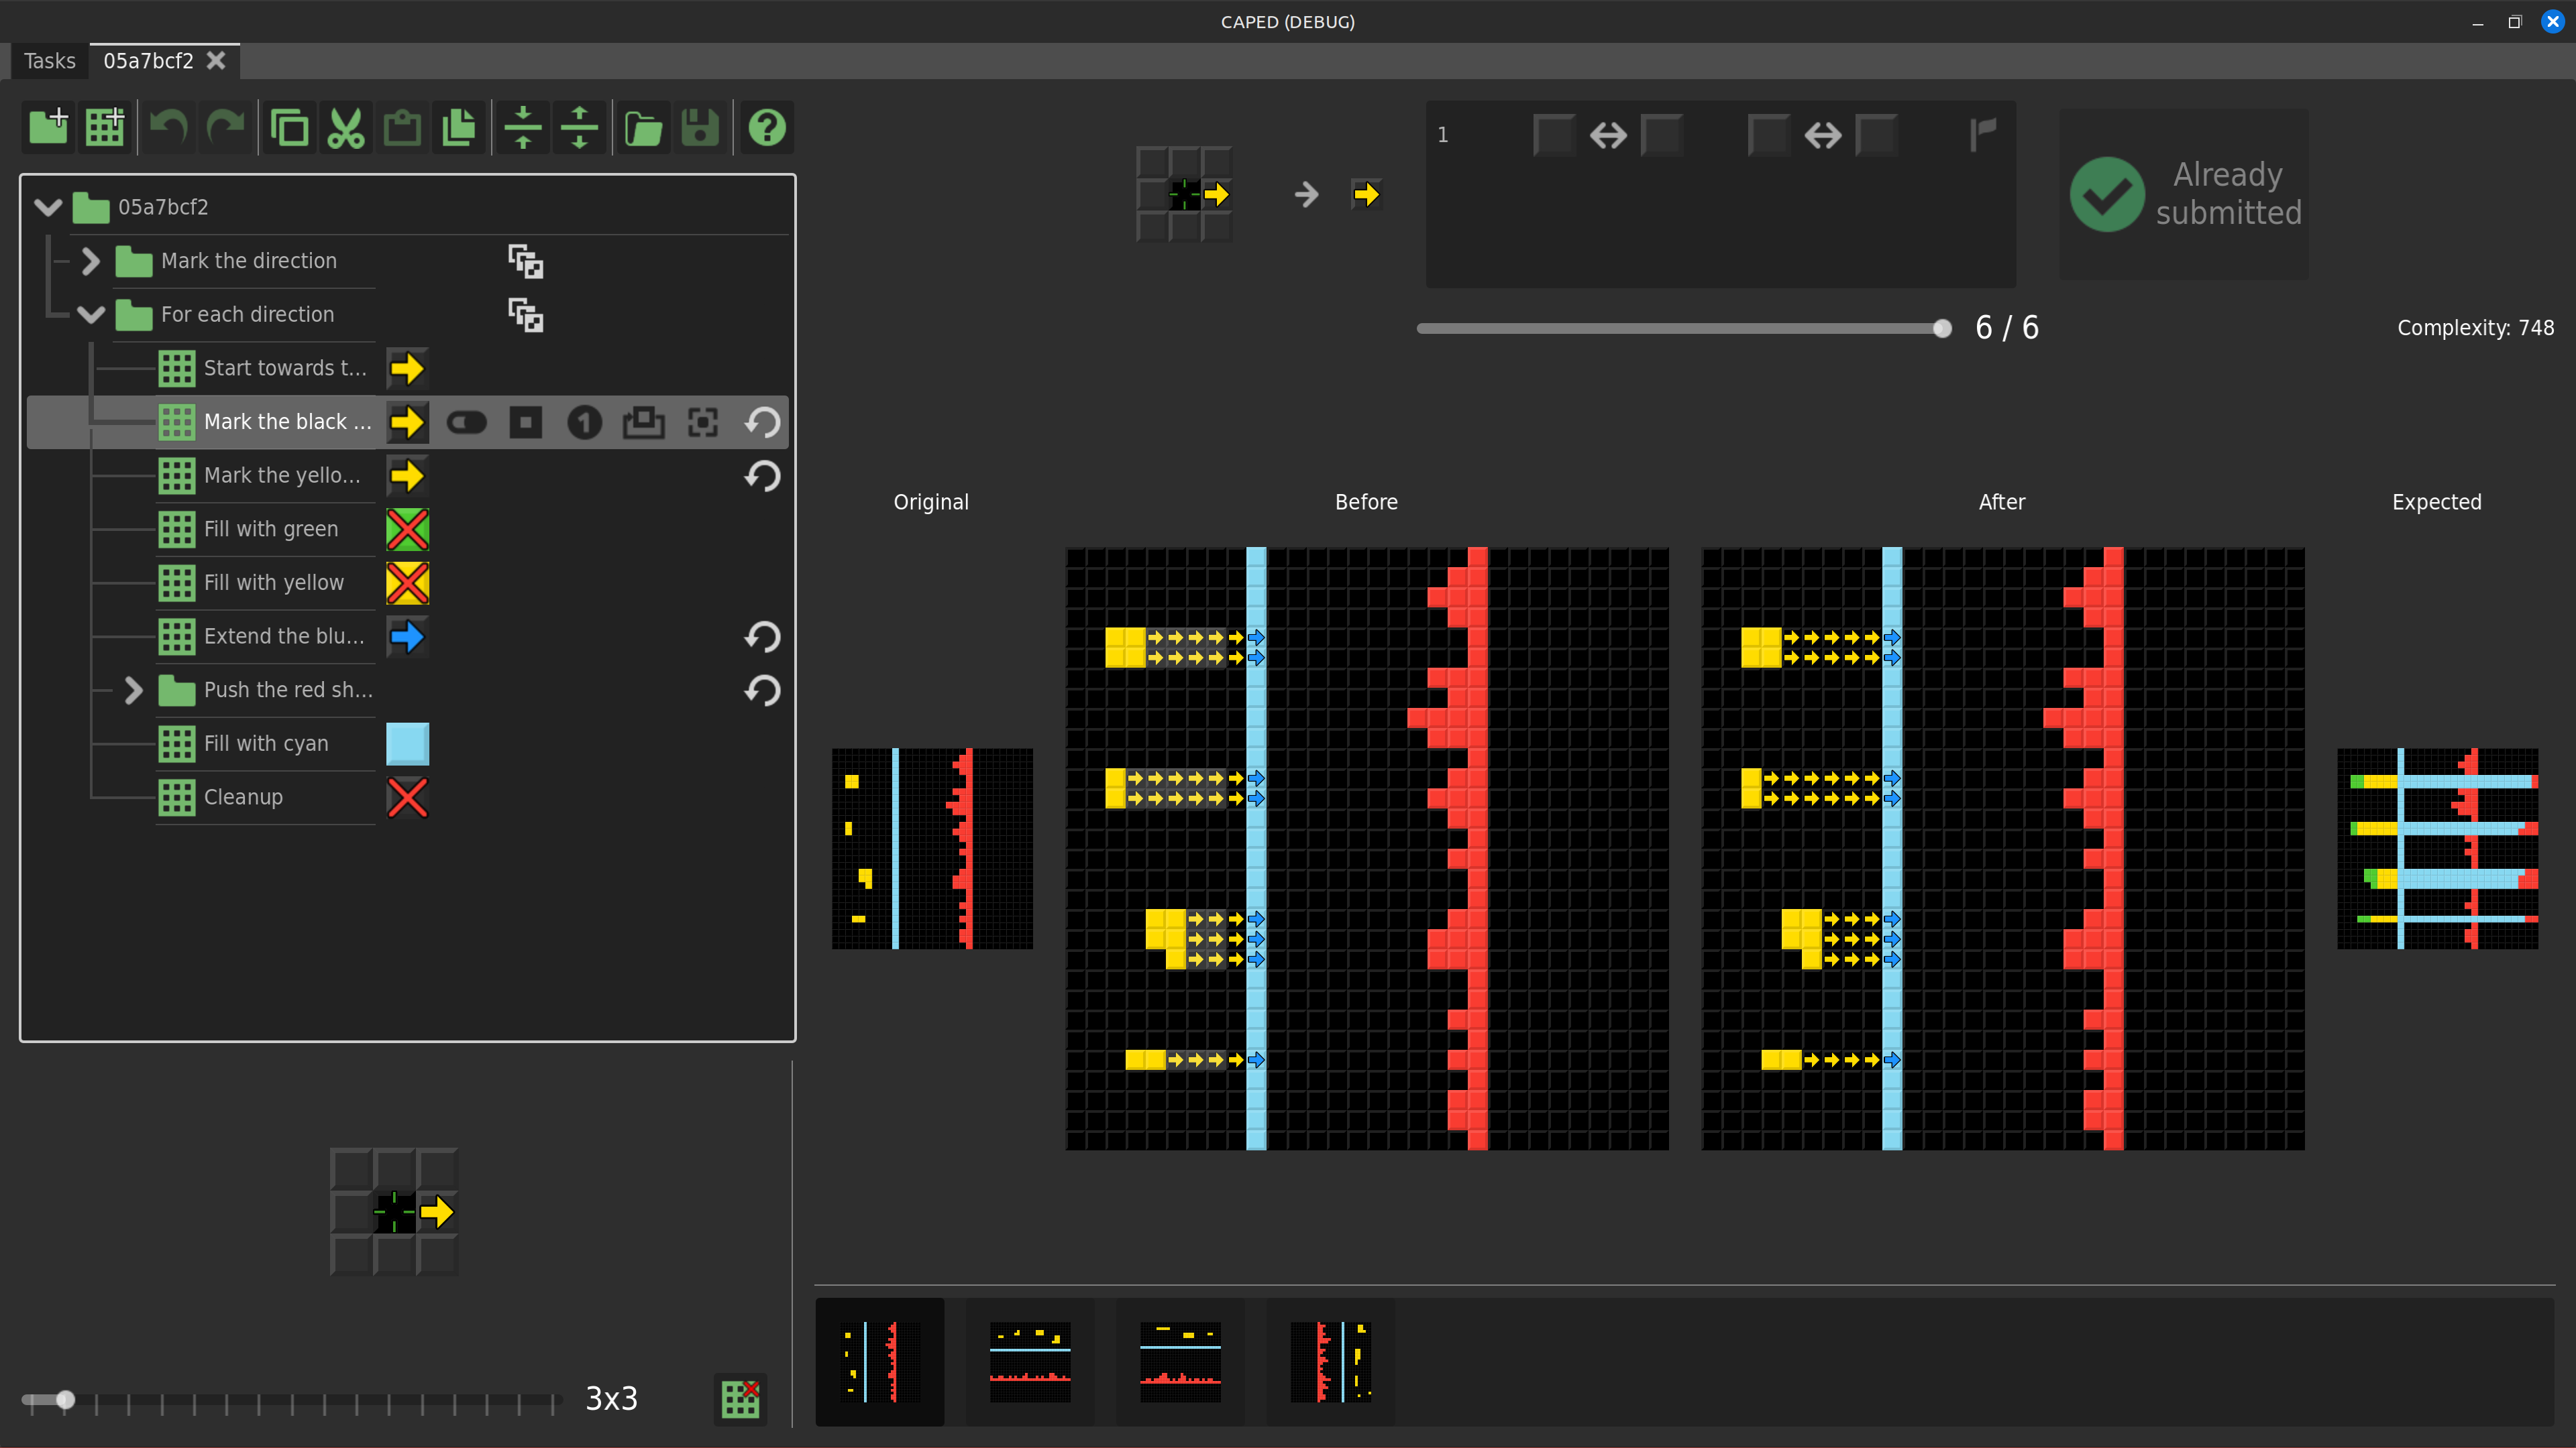Click the open folder toolbar icon
2576x1448 pixels.
coord(643,128)
